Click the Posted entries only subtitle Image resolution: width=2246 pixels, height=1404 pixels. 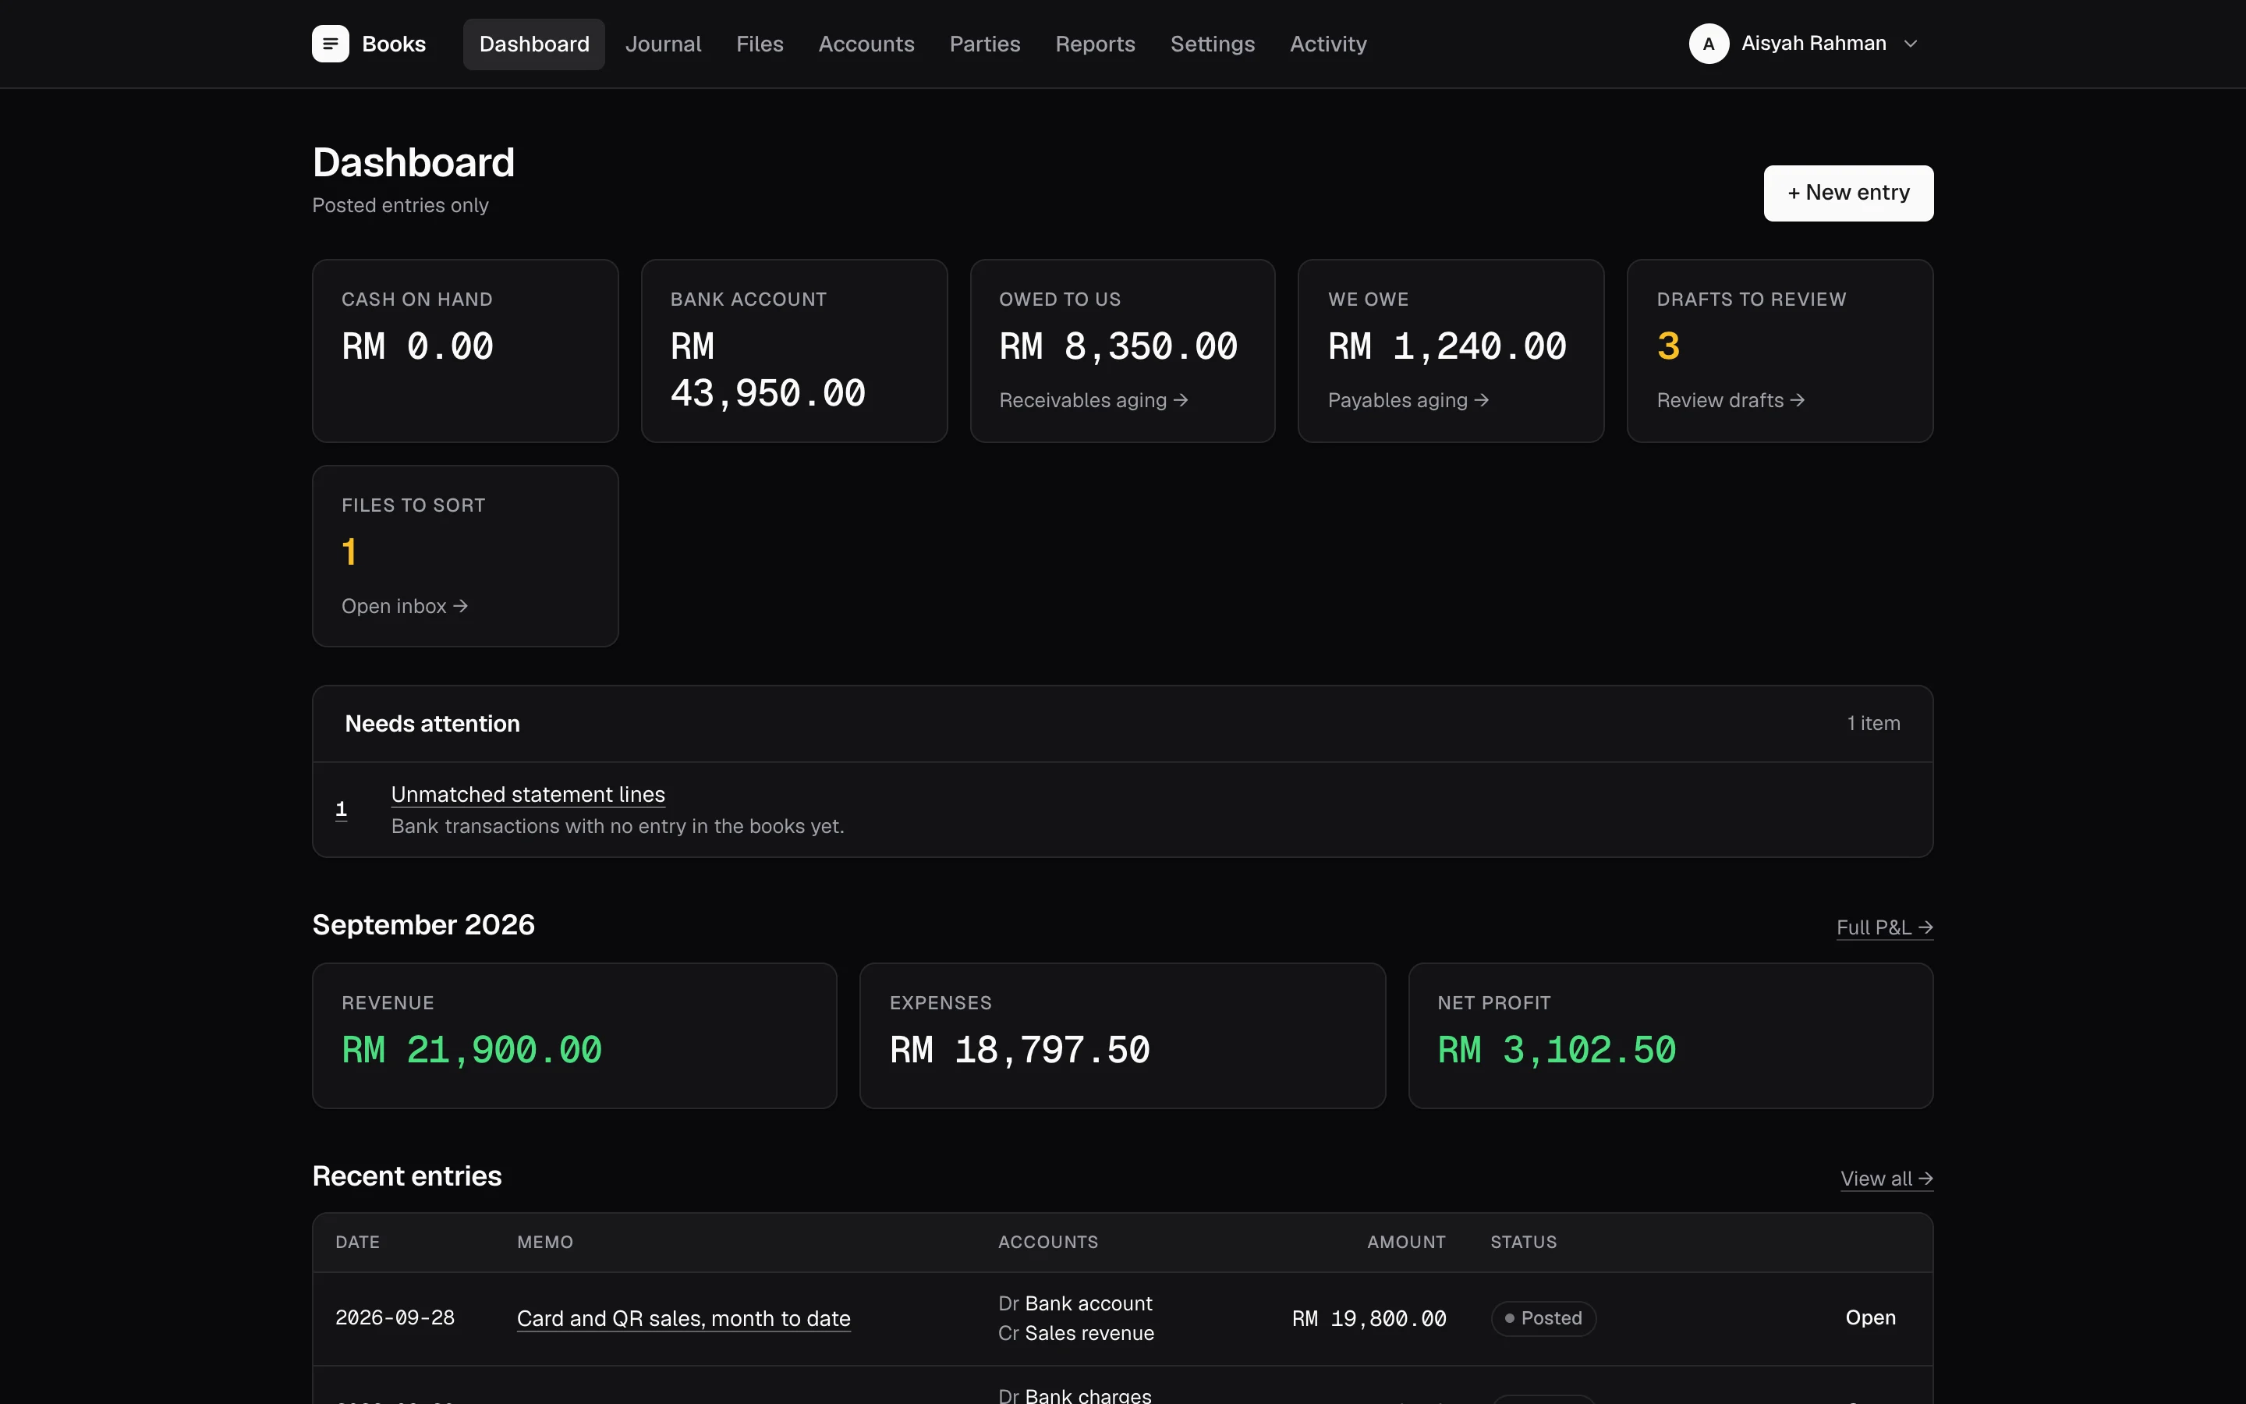[x=400, y=205]
